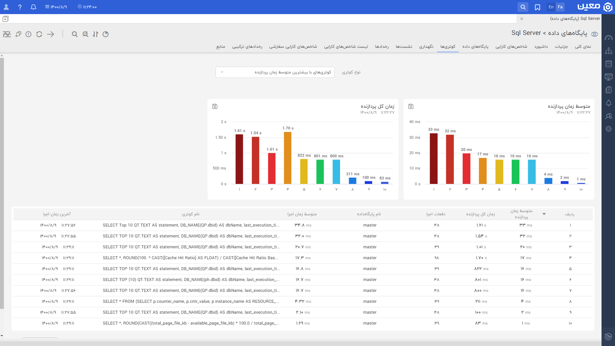Click the magnifier search toolbar icon
The width and height of the screenshot is (615, 346).
[75, 34]
